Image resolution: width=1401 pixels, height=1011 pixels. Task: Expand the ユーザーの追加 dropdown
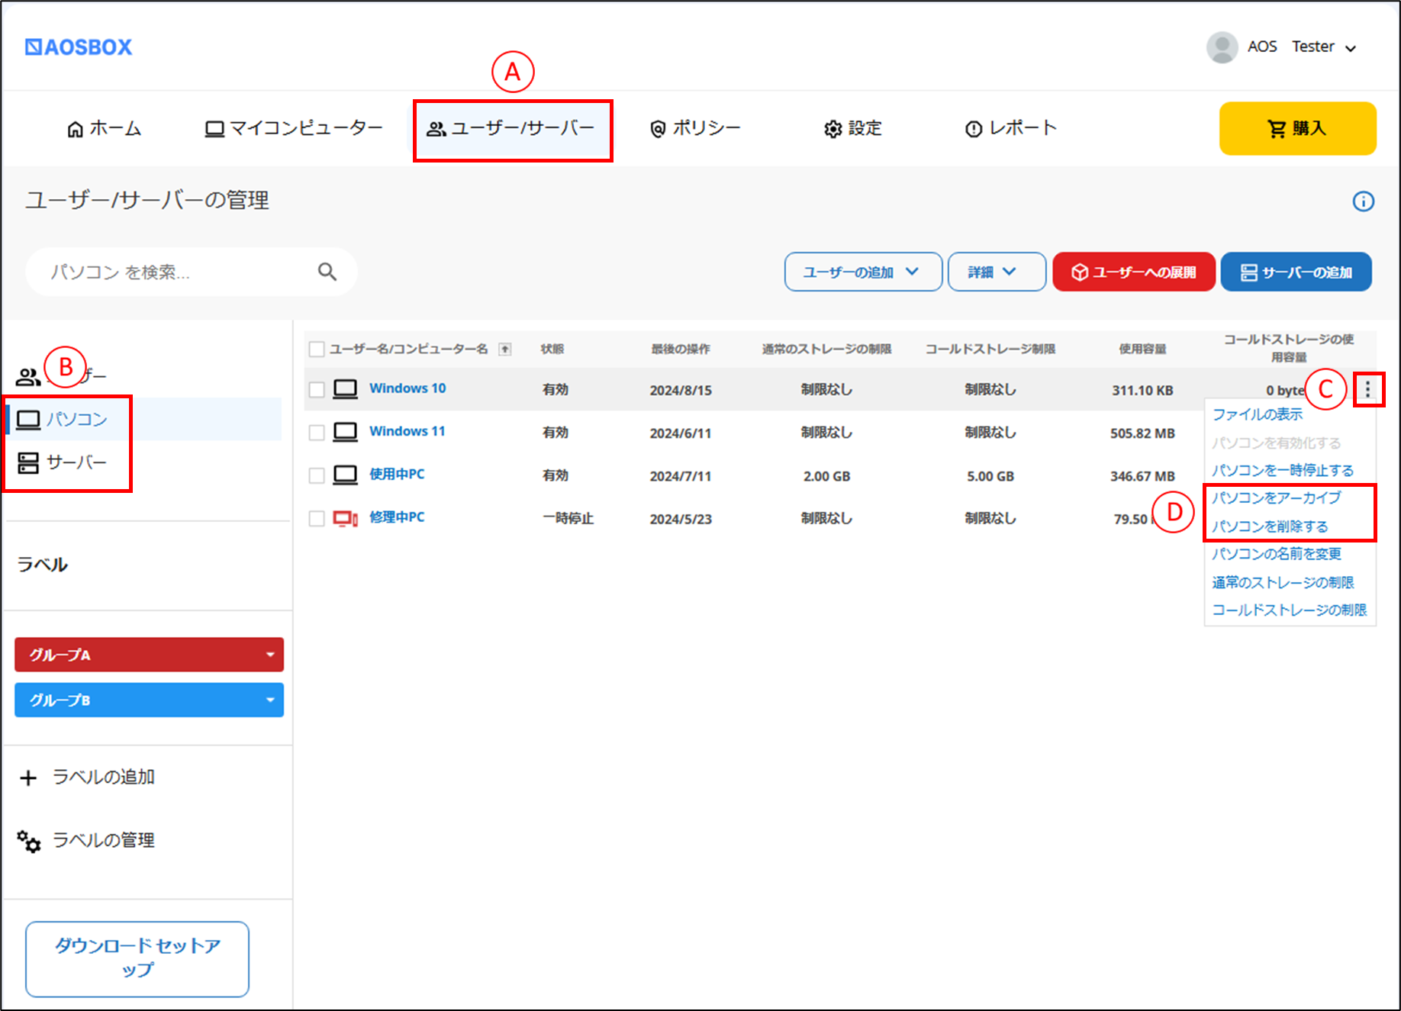point(863,272)
